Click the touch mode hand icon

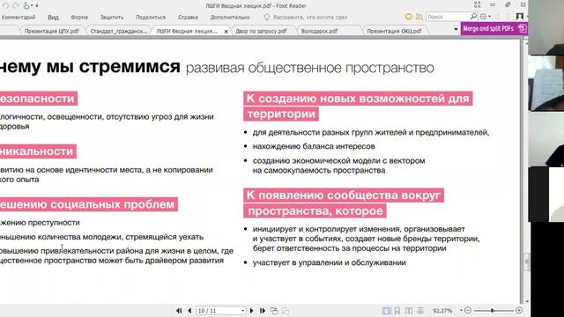26,5
